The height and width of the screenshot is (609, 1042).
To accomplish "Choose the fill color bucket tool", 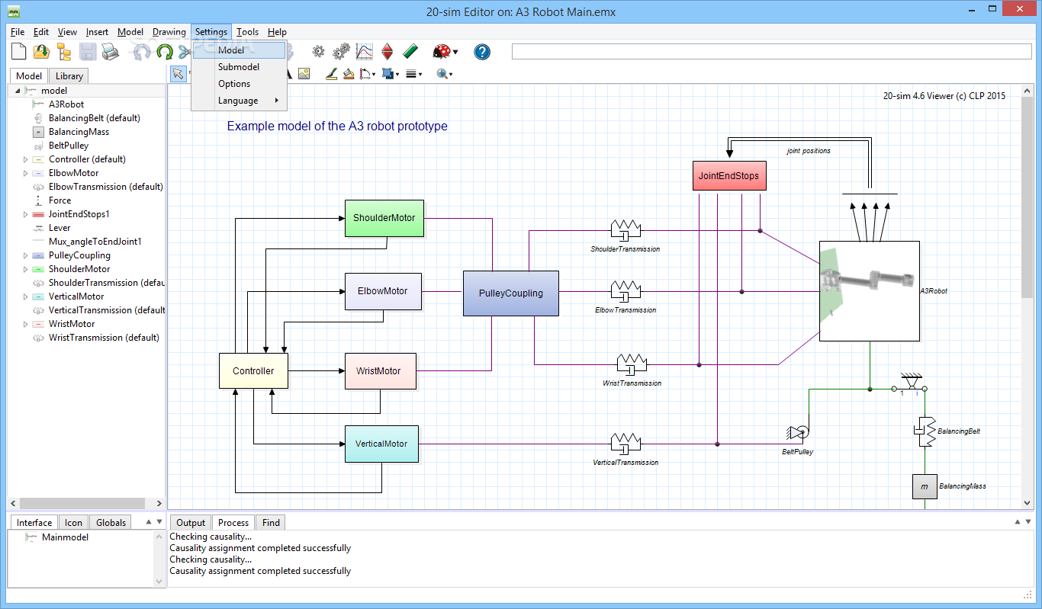I will (349, 74).
